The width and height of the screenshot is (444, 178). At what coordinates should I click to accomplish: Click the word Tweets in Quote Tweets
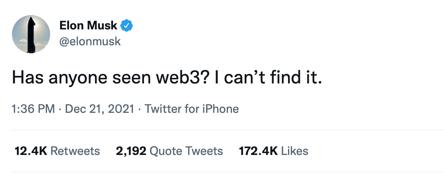coord(204,151)
